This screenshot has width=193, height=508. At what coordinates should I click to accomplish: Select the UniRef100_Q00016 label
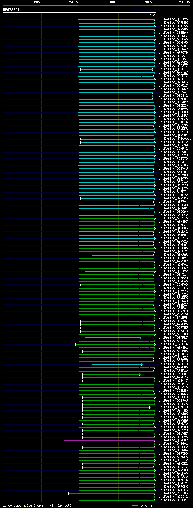tap(173, 387)
